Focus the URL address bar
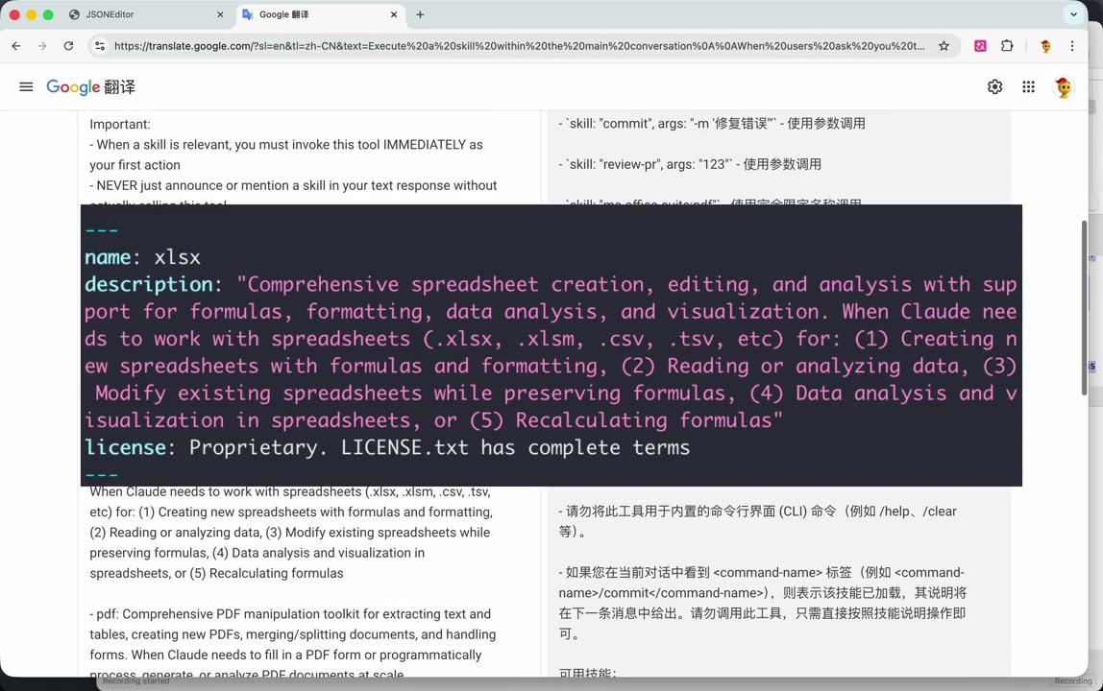The image size is (1103, 691). [x=519, y=46]
